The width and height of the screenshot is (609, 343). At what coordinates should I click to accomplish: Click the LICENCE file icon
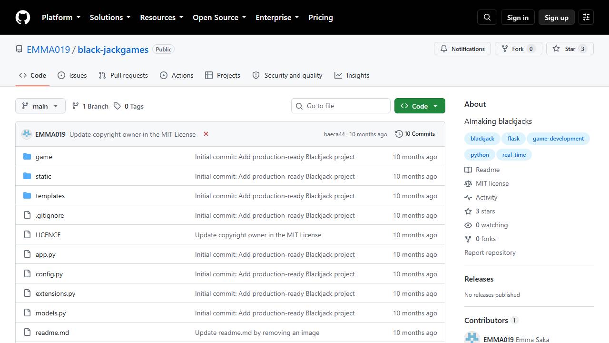tap(27, 235)
